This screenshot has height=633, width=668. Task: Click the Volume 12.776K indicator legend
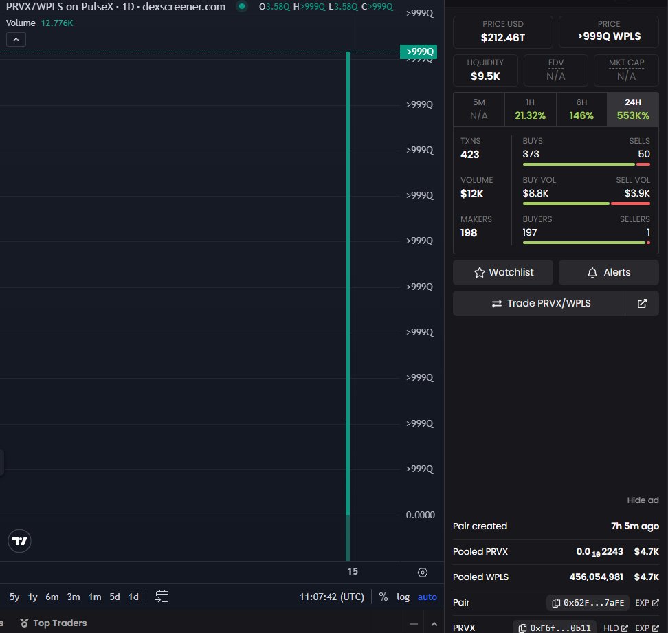(39, 23)
